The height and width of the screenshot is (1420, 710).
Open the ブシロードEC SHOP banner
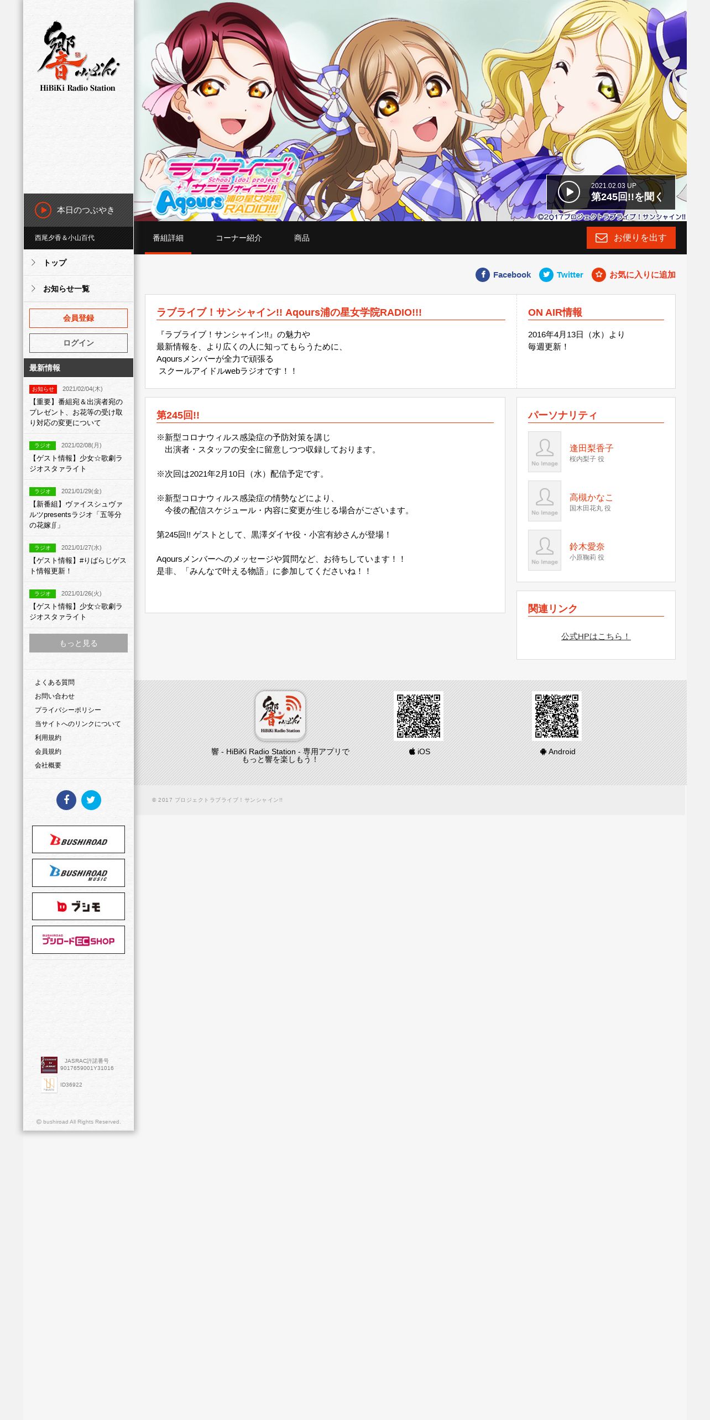click(x=79, y=939)
